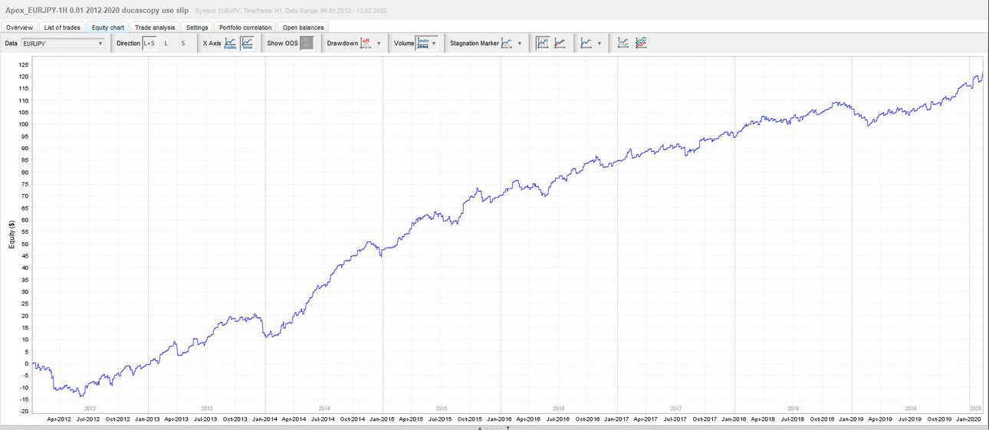Open the Volume dropdown arrow
This screenshot has width=989, height=430.
[434, 44]
